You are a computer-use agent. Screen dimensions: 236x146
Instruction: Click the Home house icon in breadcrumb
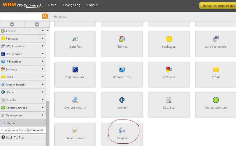point(55,17)
